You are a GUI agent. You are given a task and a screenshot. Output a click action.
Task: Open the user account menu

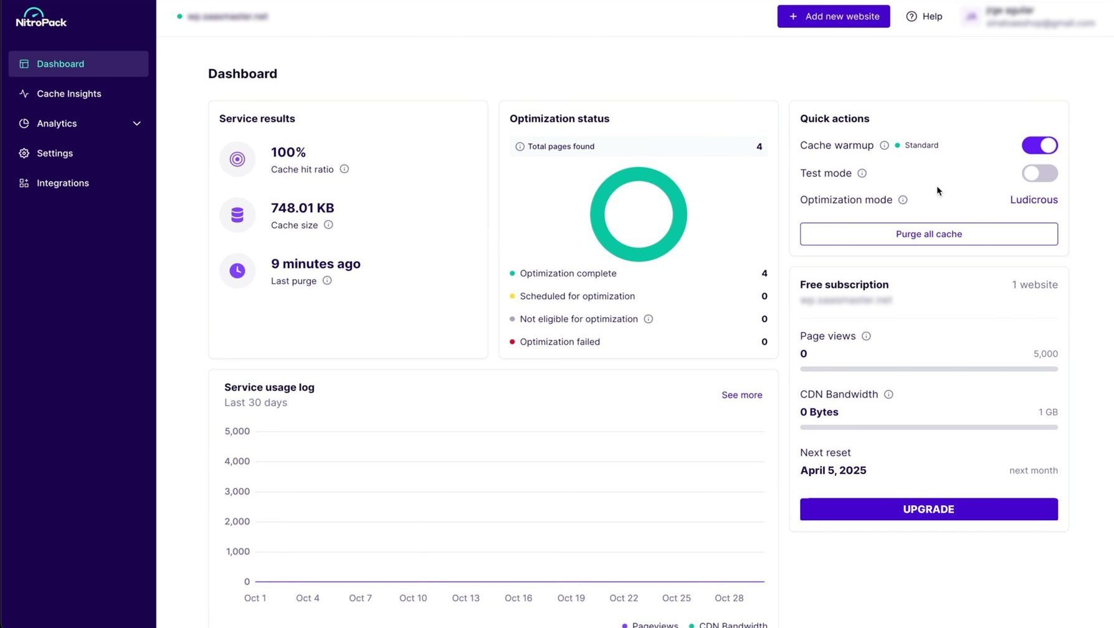(1028, 16)
